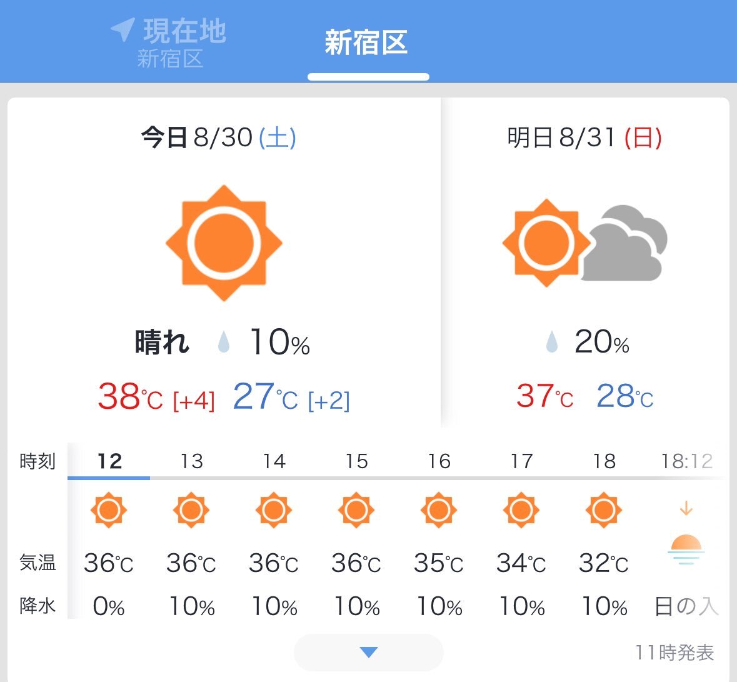Screen dimensions: 737x682
Task: Open today's 8/30 forecast header
Action: 219,138
